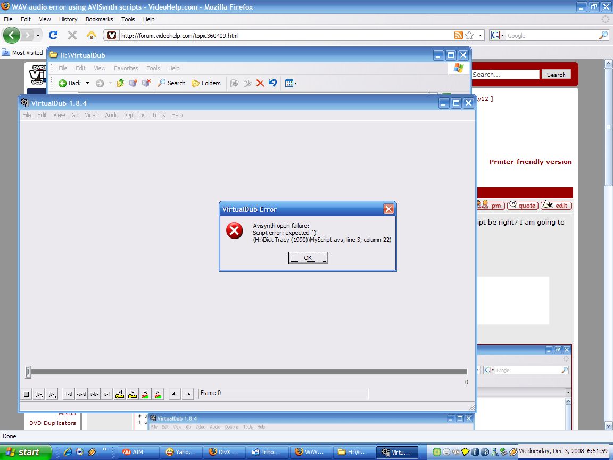Viewport: 613px width, 460px height.
Task: Click the blue Undo arrow in Explorer toolbar
Action: pyautogui.click(x=273, y=83)
